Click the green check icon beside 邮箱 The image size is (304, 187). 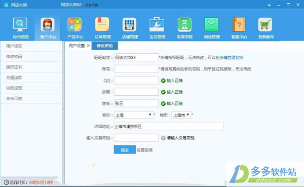[163, 92]
